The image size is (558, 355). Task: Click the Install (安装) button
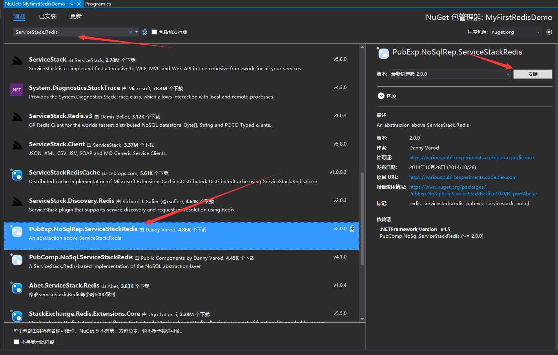pyautogui.click(x=532, y=74)
